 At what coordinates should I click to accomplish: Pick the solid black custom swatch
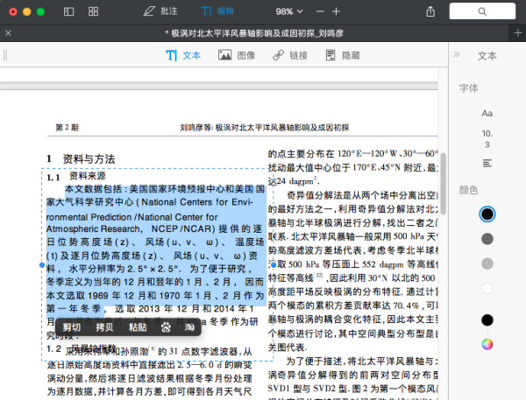pyautogui.click(x=487, y=320)
